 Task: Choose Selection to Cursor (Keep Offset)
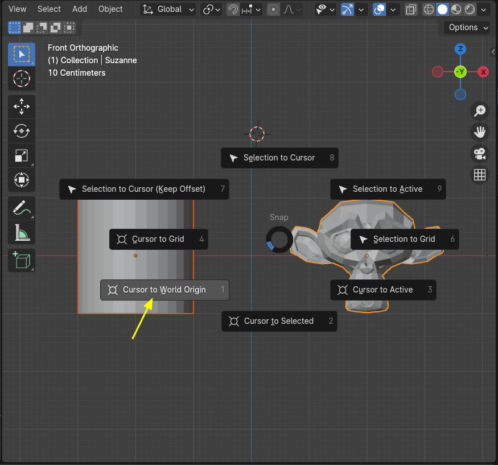(x=144, y=190)
